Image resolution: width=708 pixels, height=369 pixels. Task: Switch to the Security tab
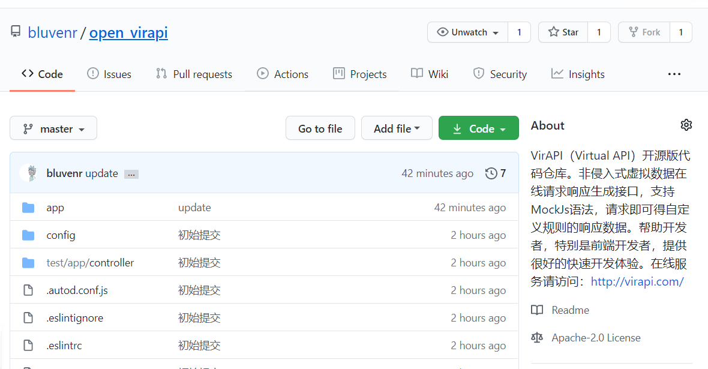(x=500, y=74)
